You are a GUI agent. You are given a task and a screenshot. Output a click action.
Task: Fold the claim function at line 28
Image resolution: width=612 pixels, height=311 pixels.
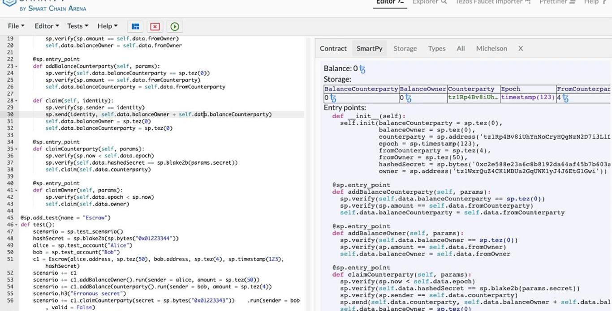coord(17,101)
